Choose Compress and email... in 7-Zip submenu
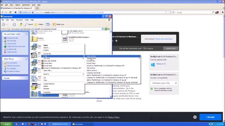The image size is (225, 126). point(112,73)
